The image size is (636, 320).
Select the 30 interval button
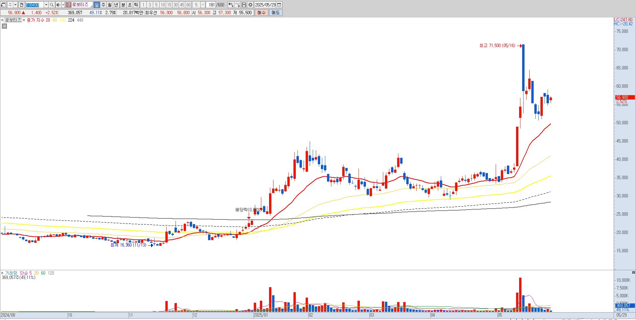[176, 5]
